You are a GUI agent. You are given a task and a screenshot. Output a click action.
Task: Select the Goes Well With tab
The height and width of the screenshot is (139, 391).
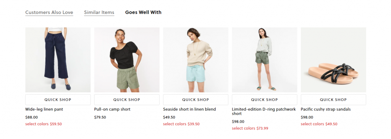(x=143, y=12)
